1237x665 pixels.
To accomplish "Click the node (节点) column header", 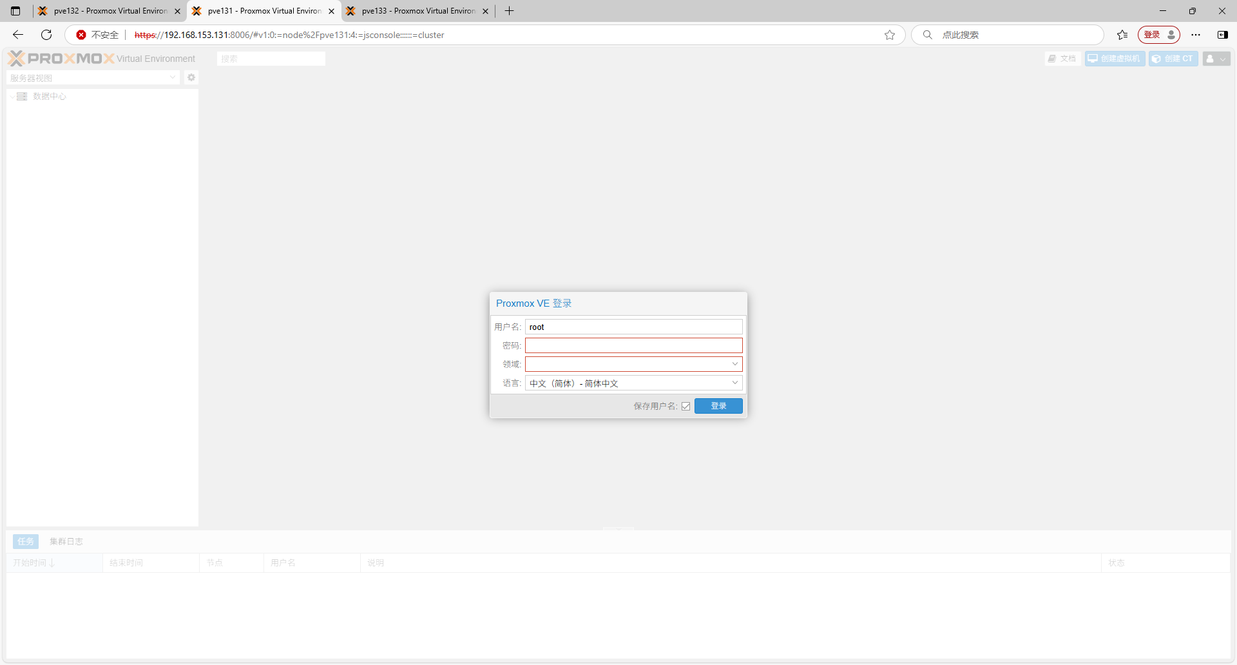I will point(231,563).
